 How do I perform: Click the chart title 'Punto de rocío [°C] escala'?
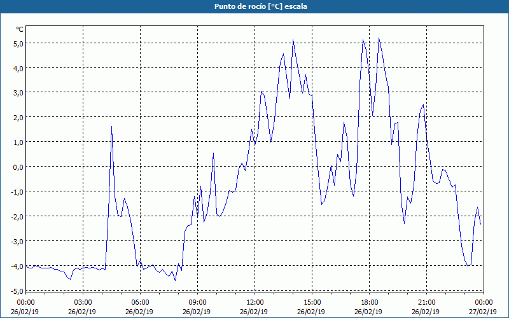pos(261,6)
